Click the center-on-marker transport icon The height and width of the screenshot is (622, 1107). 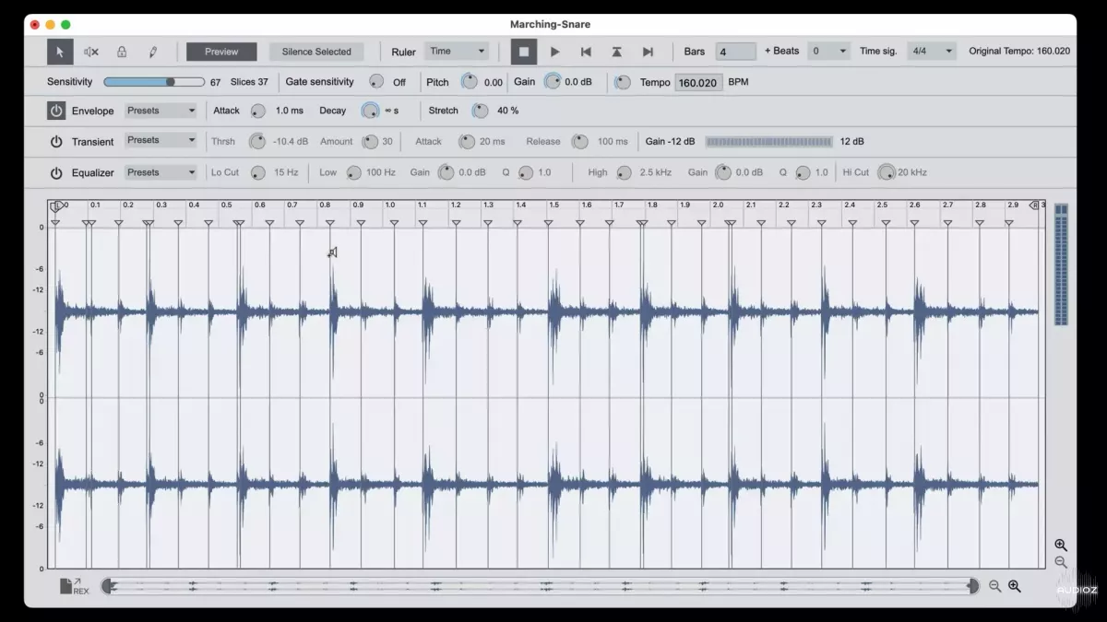pos(616,52)
